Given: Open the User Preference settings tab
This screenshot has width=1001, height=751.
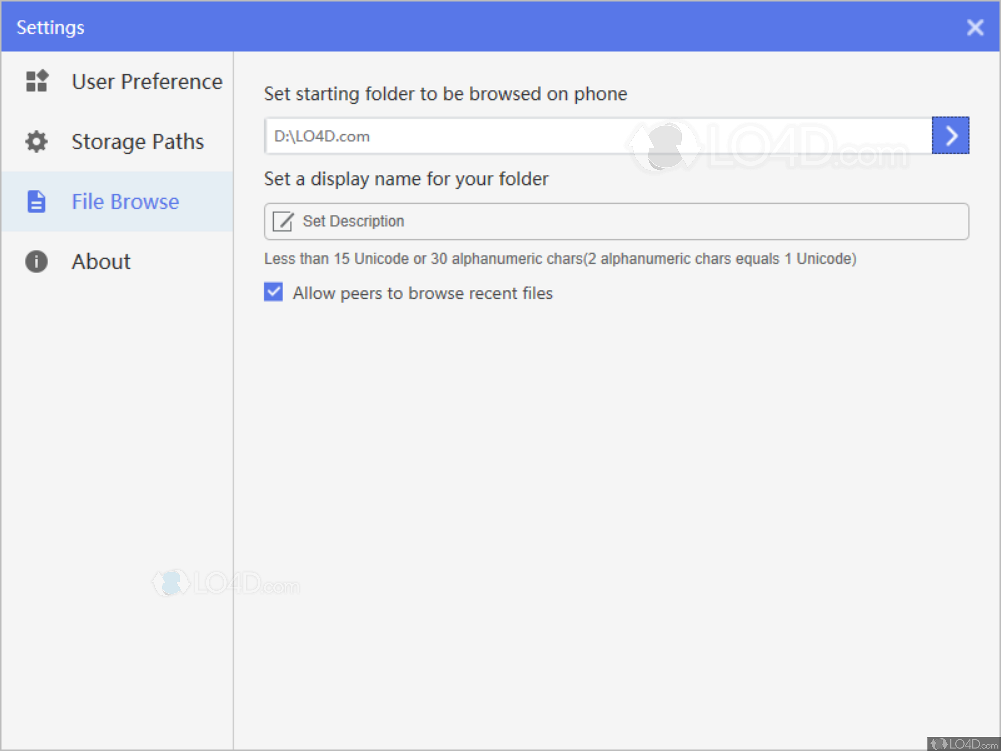Looking at the screenshot, I should point(147,82).
